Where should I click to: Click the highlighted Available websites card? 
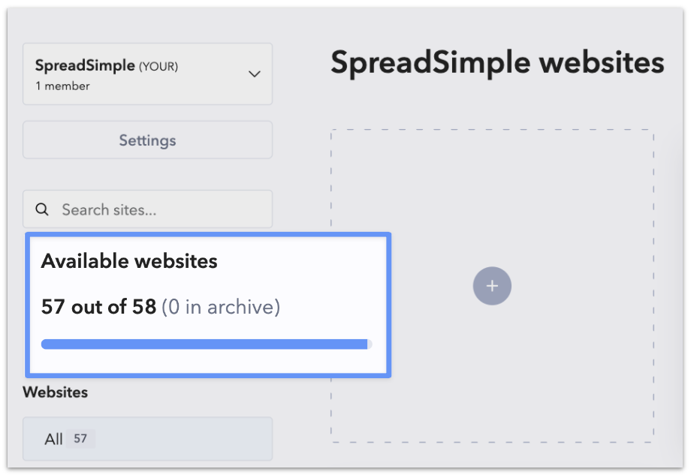tap(208, 305)
